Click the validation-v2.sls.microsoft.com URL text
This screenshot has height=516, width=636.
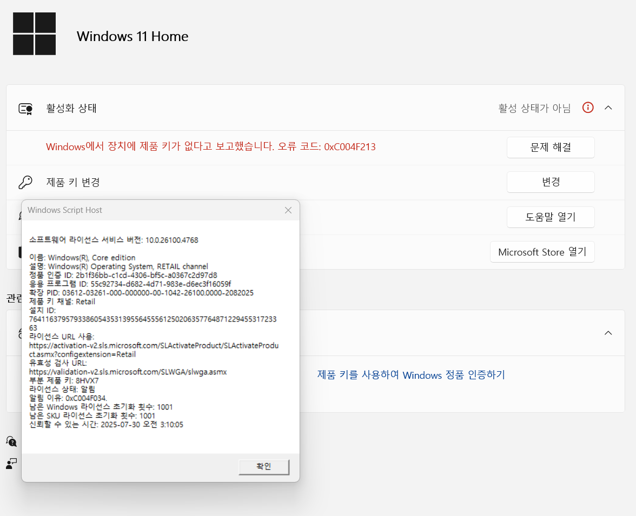pos(128,372)
